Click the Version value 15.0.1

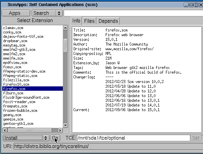(111, 40)
